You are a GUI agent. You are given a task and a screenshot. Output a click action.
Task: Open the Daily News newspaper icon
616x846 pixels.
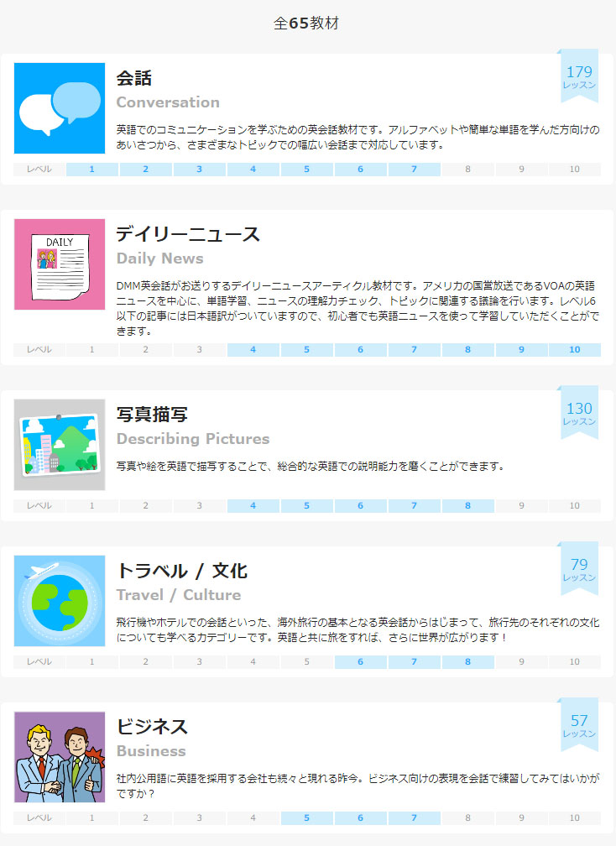tap(60, 264)
